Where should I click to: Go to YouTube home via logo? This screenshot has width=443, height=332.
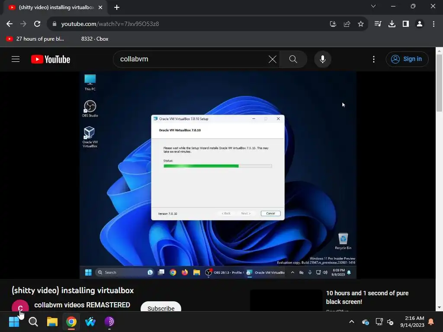(x=51, y=59)
